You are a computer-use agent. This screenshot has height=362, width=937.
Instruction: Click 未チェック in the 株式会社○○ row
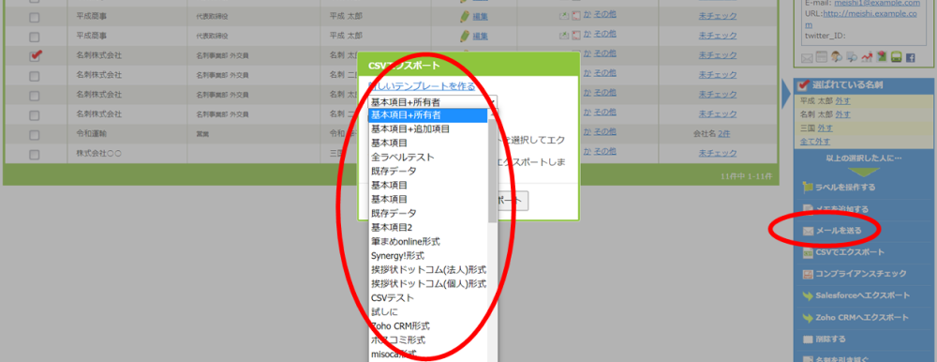pos(718,154)
